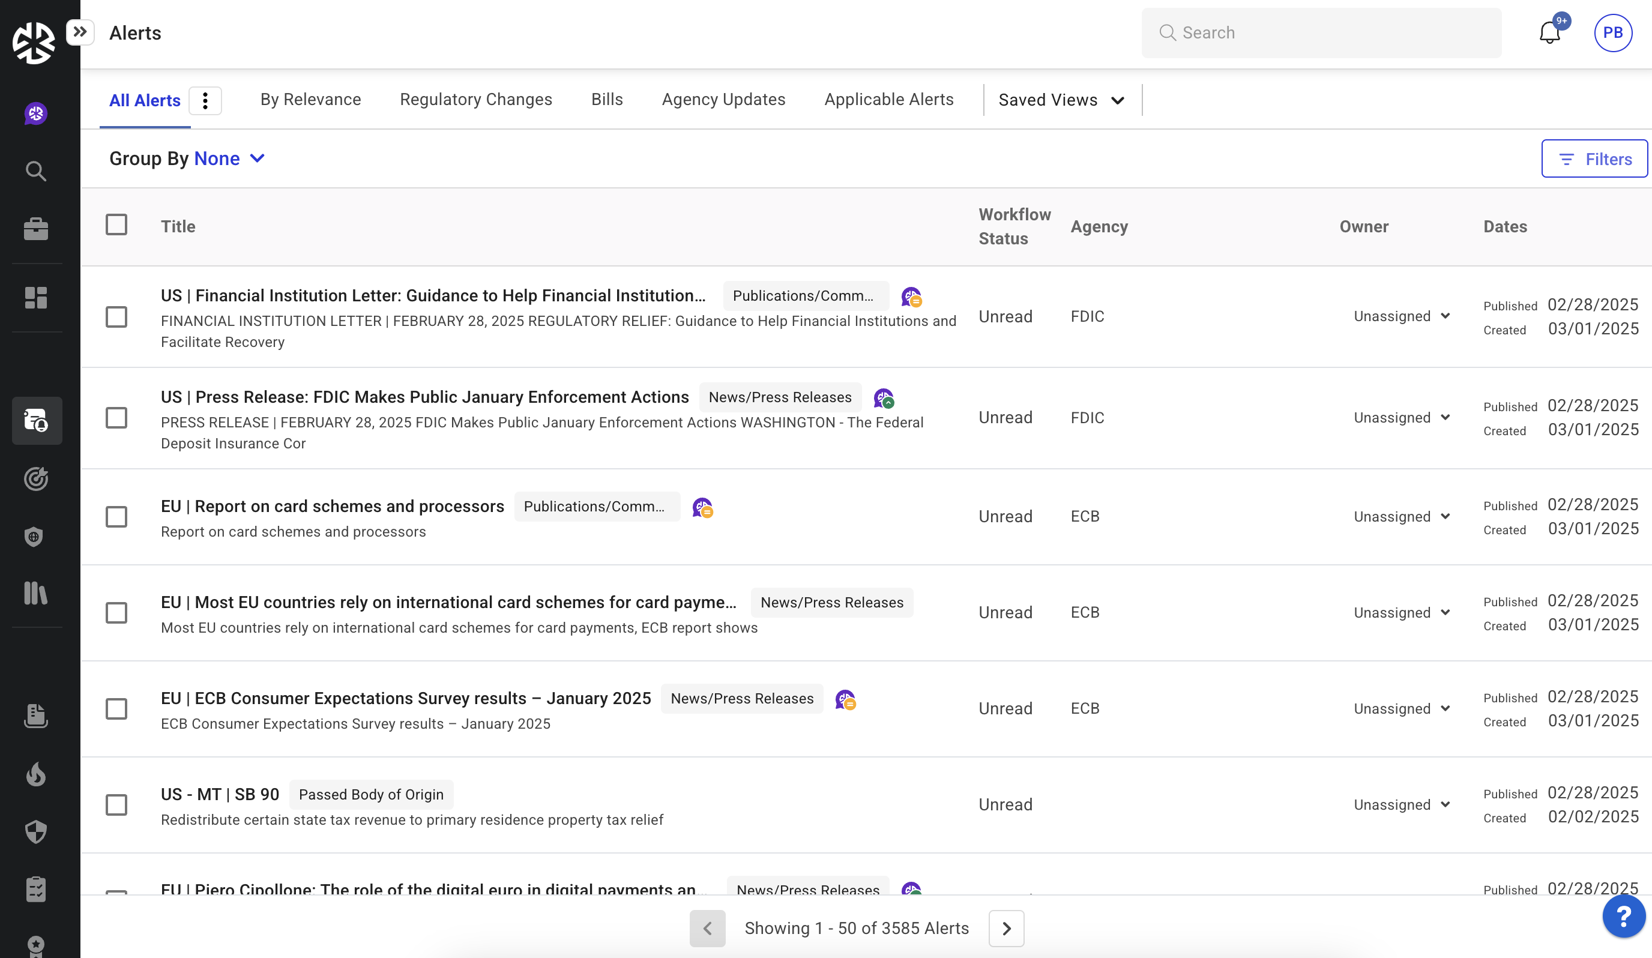
Task: Click the flame icon in sidebar
Action: coord(36,774)
